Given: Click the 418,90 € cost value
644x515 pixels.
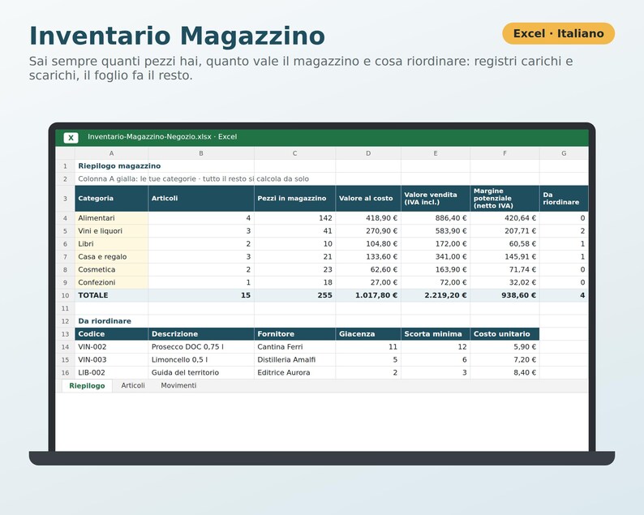Looking at the screenshot, I should 368,218.
